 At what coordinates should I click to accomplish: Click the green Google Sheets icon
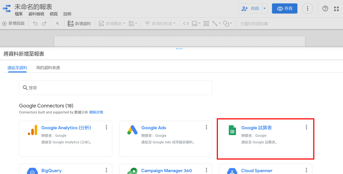(232, 130)
